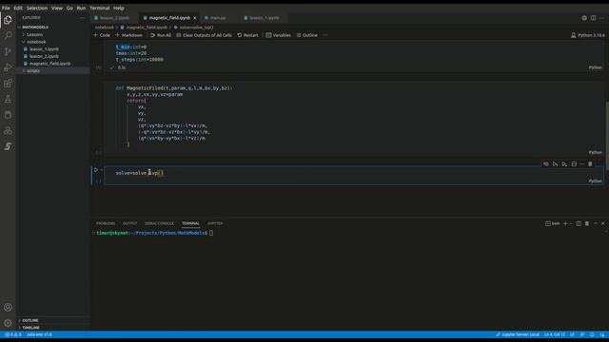Open notebook settings gear in editor title
This screenshot has width=609, height=342.
(584, 18)
